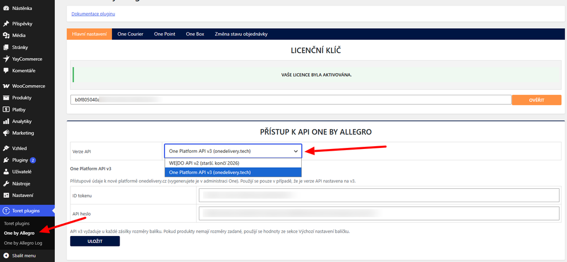Click the Příspěvky pin icon
The width and height of the screenshot is (567, 262).
(6, 24)
